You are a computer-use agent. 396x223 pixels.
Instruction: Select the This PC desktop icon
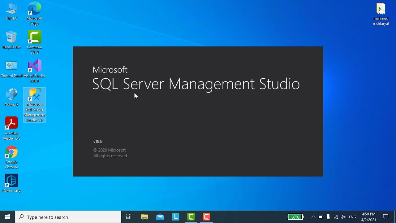click(11, 11)
